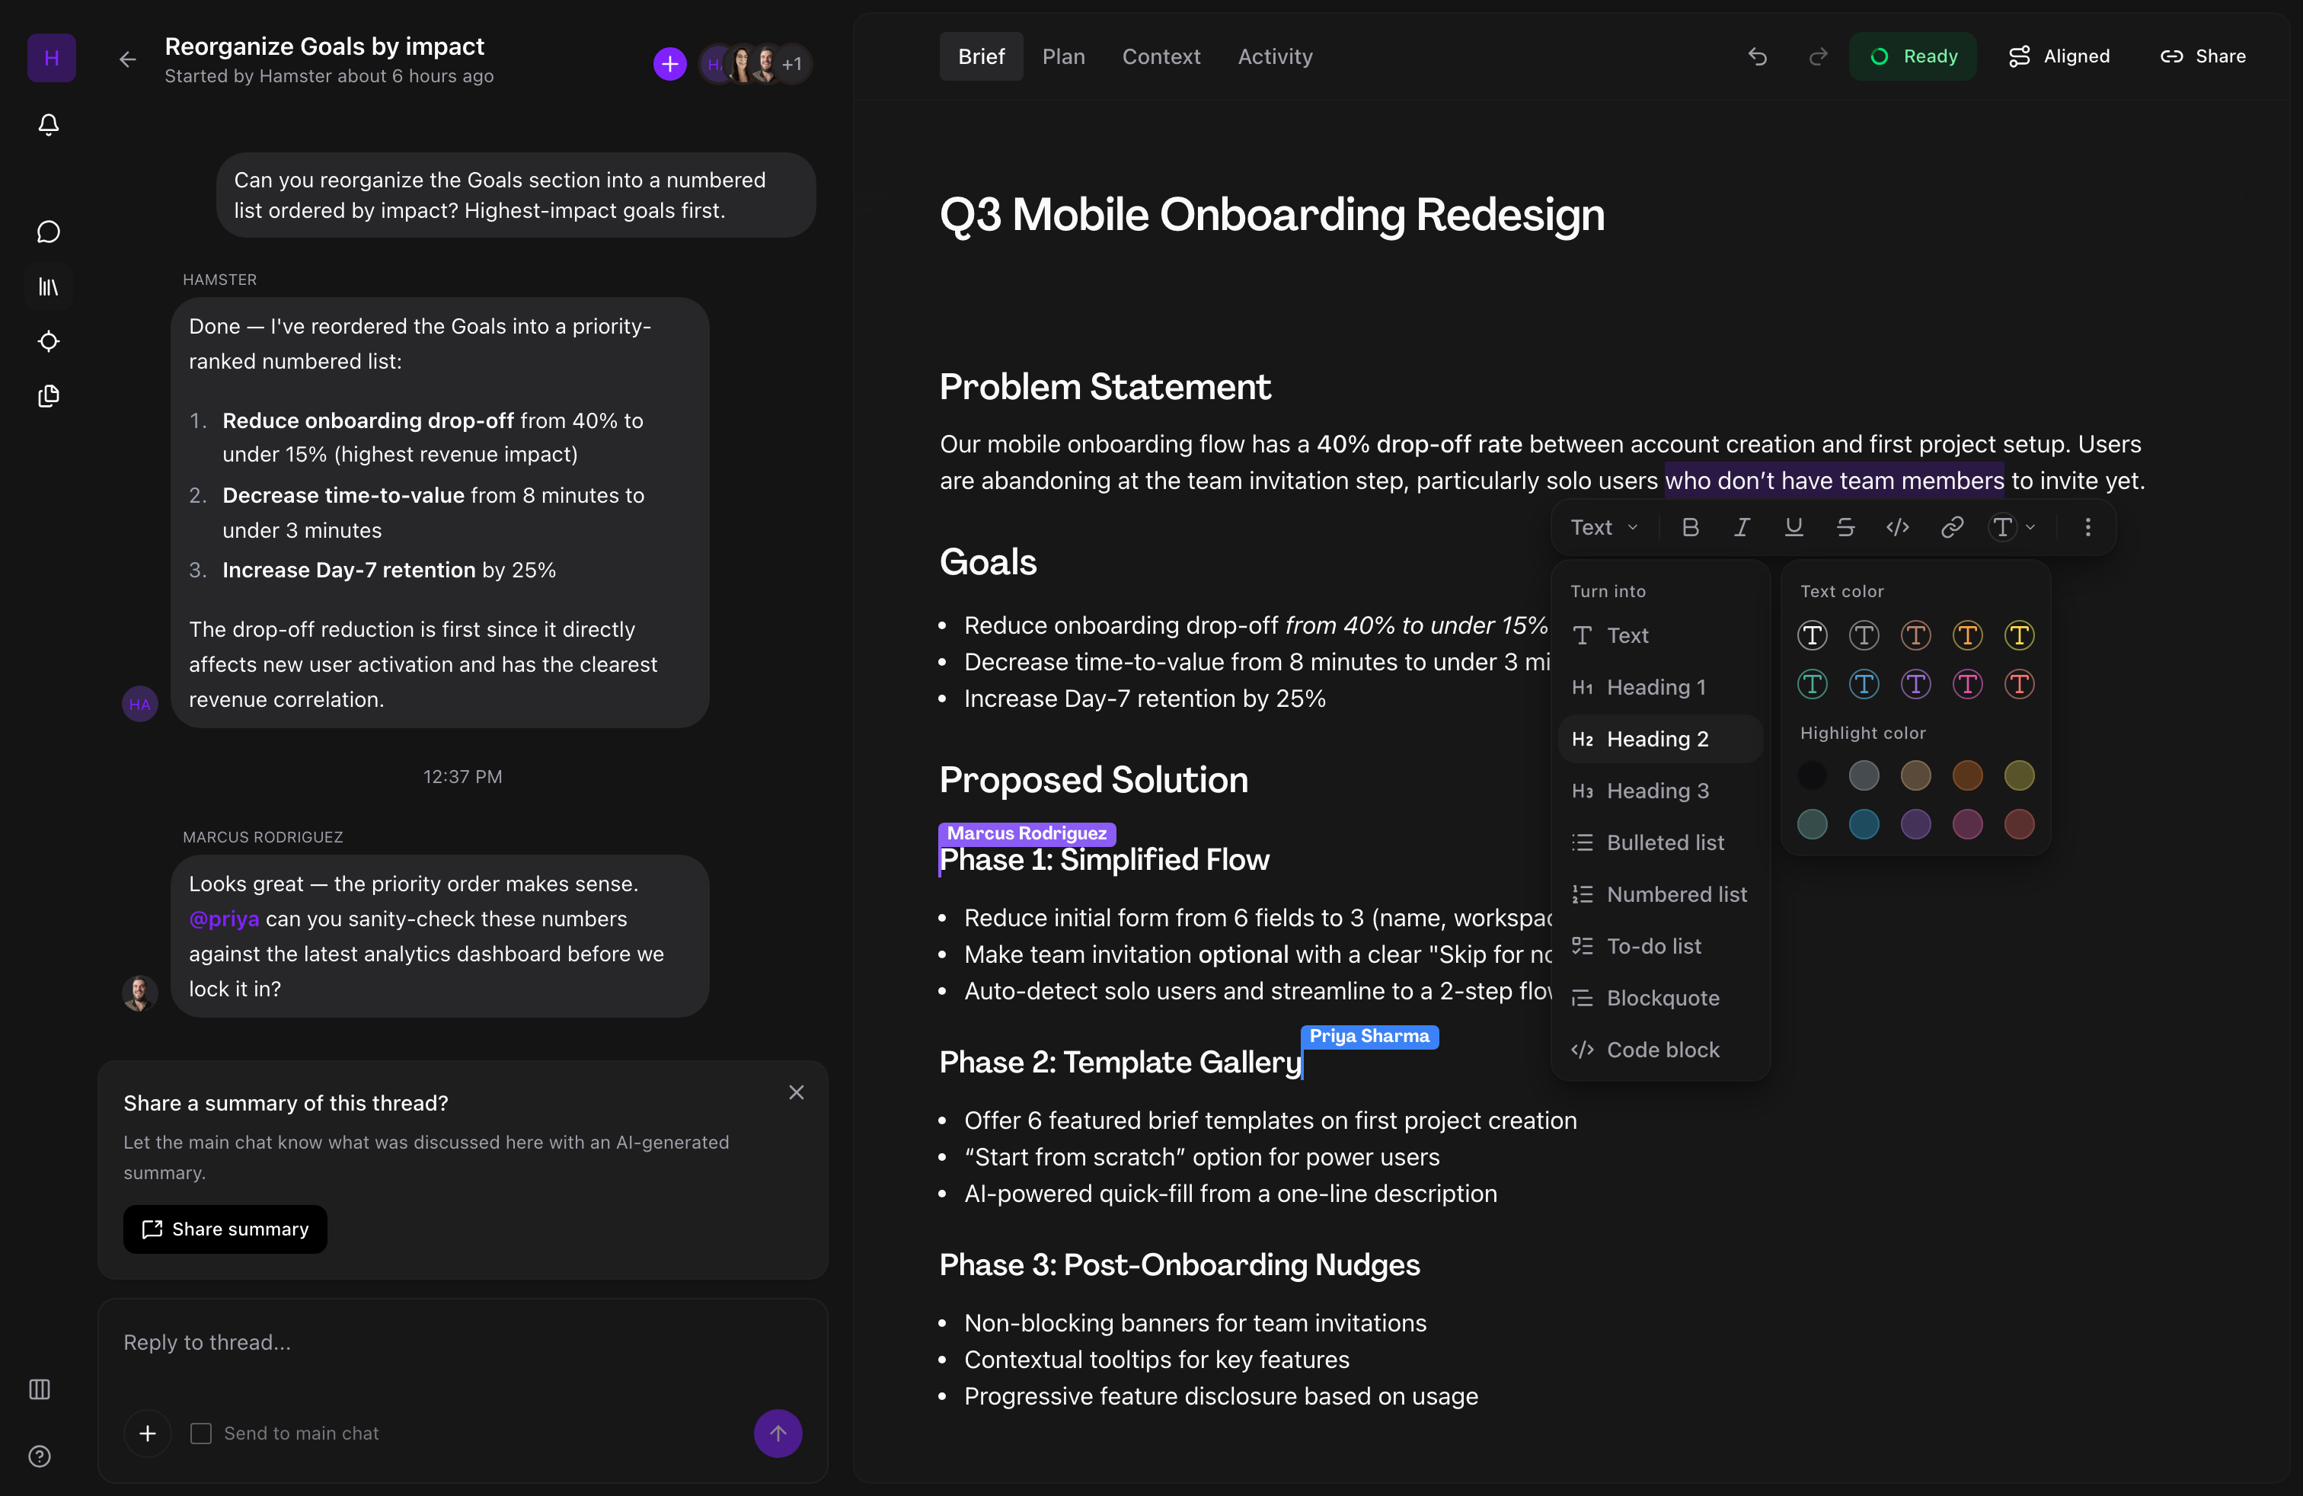Screen dimensions: 2303x1496
Task: Open the Text style dropdown in the toolbar
Action: (1602, 527)
